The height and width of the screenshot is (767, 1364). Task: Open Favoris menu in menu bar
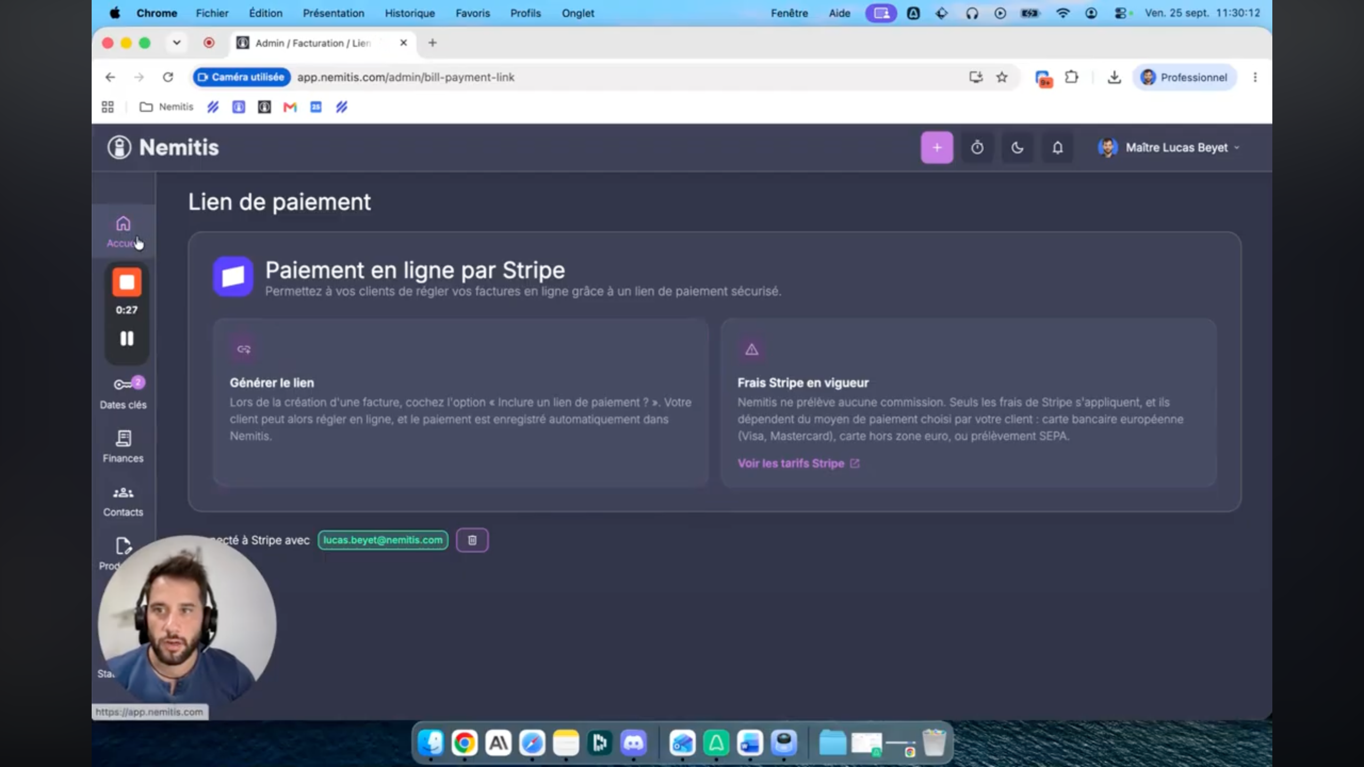click(x=473, y=13)
